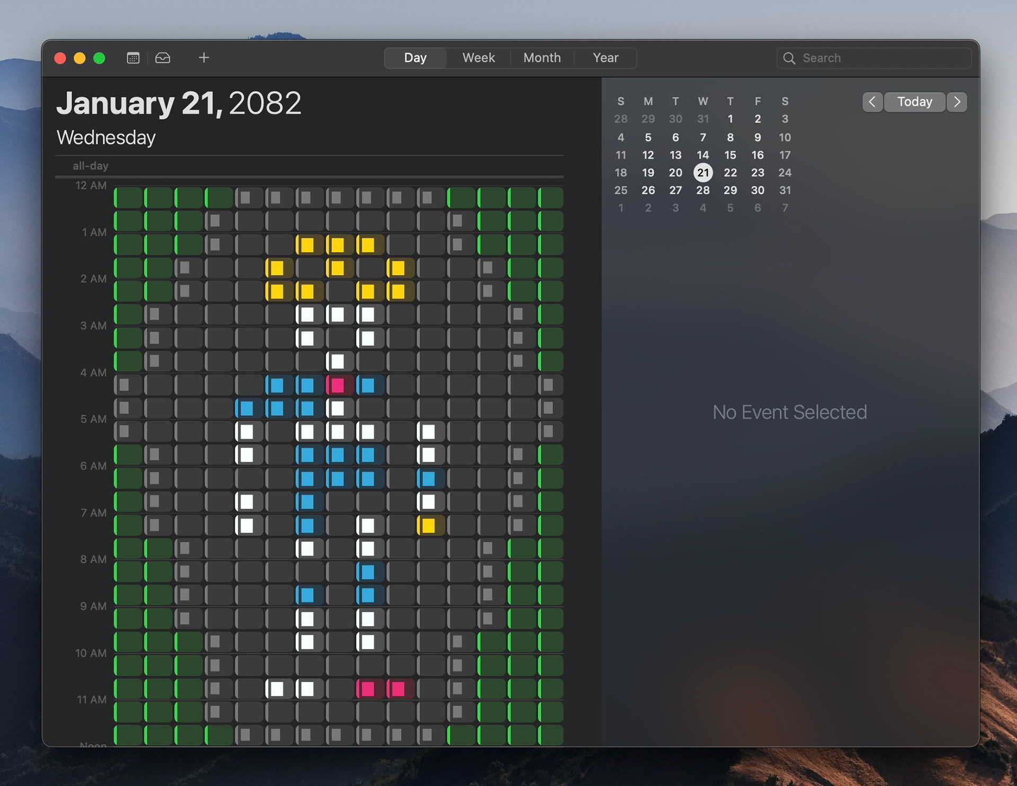This screenshot has width=1017, height=786.
Task: Jump to Today
Action: (x=915, y=102)
